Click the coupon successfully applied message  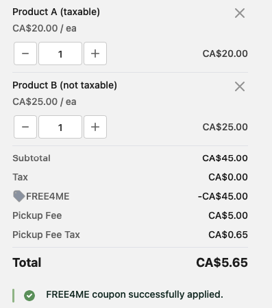pyautogui.click(x=134, y=294)
